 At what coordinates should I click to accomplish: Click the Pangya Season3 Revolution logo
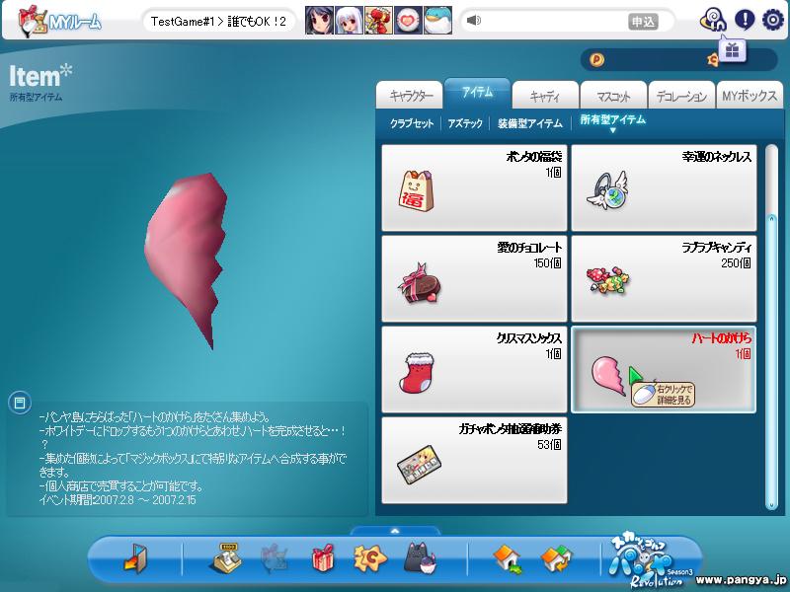point(651,561)
